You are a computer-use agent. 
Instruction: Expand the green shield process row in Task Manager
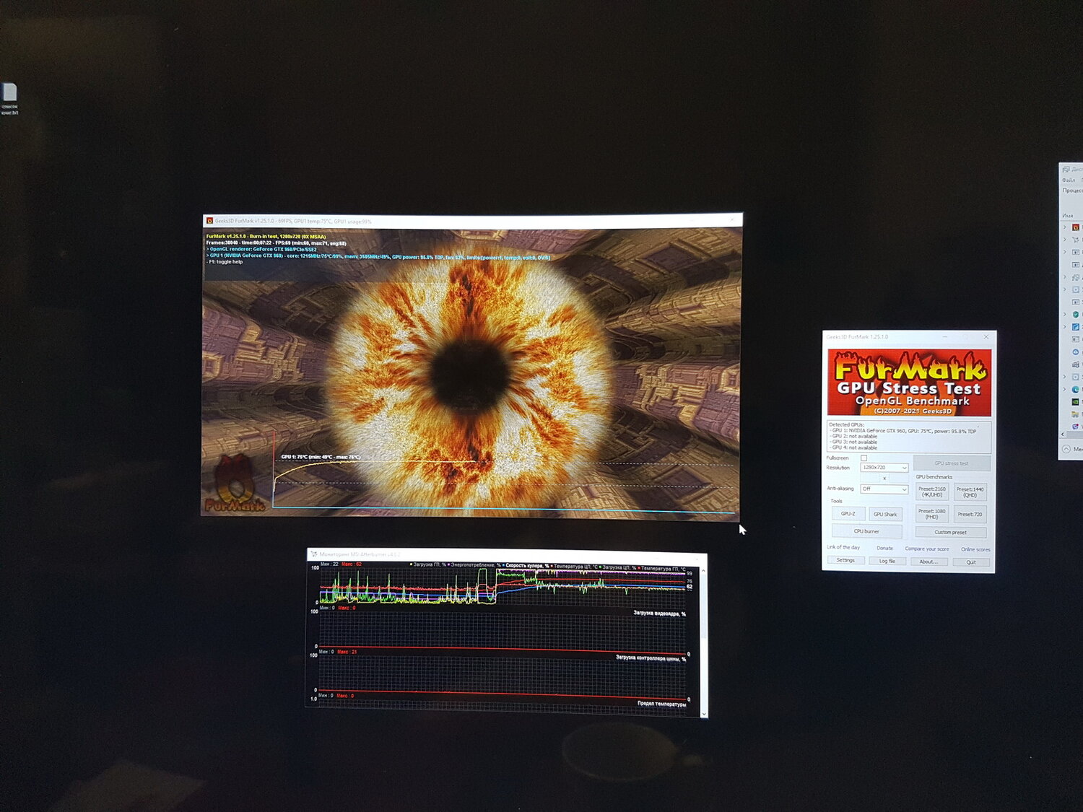coord(1065,314)
